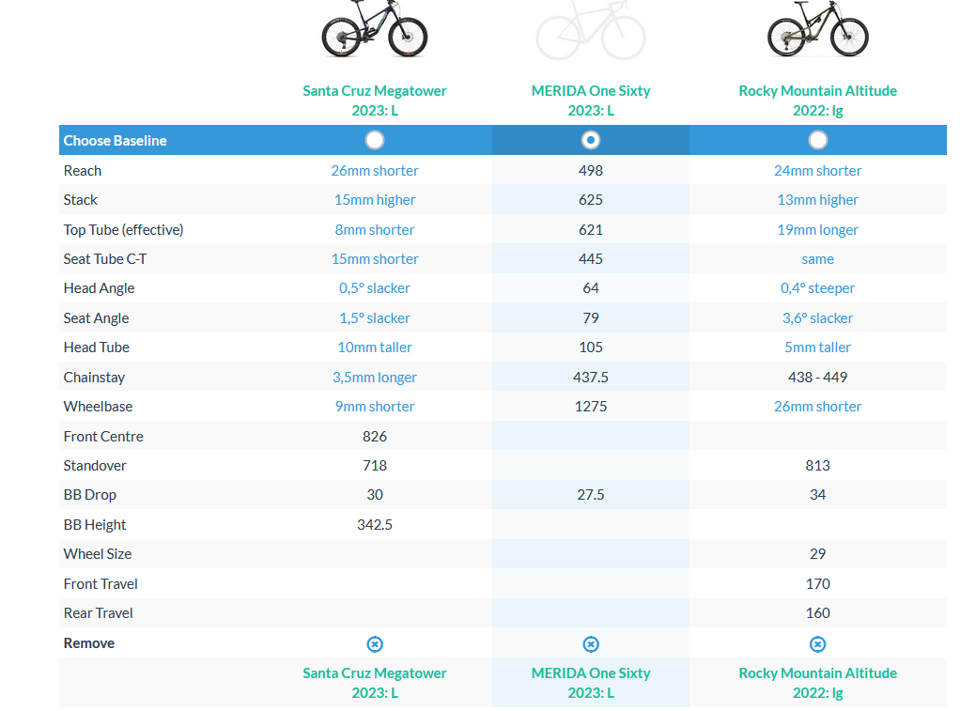Viewport: 976px width, 711px height.
Task: Open Santa Cruz Megatower 2023 header link
Action: click(x=375, y=100)
